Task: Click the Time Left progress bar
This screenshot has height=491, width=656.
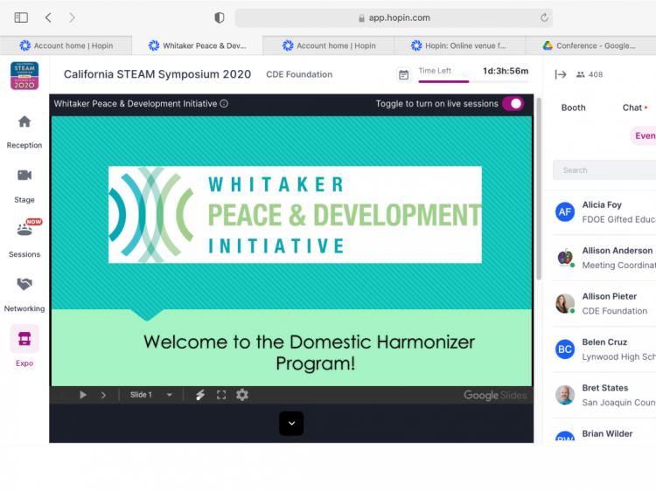Action: [473, 81]
